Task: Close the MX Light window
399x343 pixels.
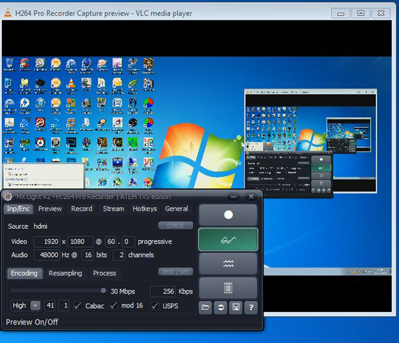Action: [251, 197]
